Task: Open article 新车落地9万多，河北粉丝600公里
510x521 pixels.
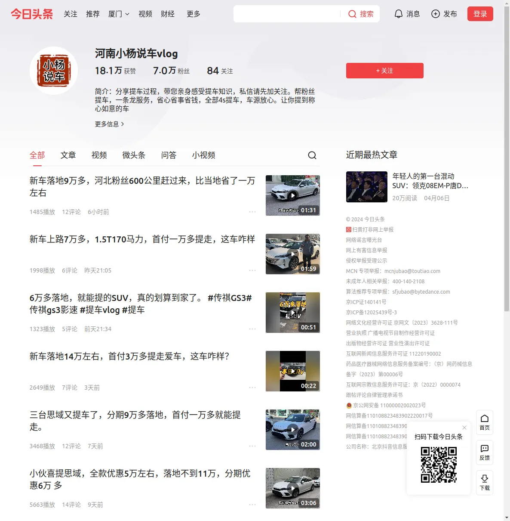Action: click(142, 186)
